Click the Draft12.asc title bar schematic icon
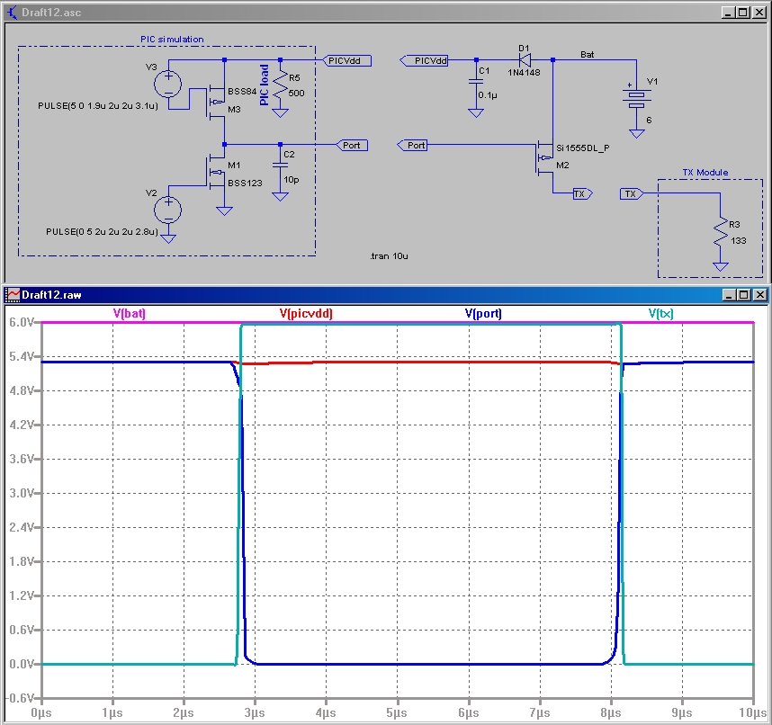This screenshot has width=772, height=725. pyautogui.click(x=13, y=13)
